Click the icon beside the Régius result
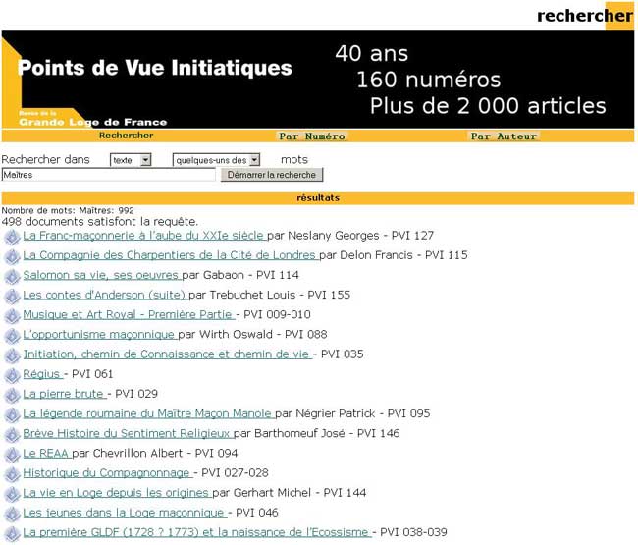The image size is (638, 545). (x=12, y=376)
